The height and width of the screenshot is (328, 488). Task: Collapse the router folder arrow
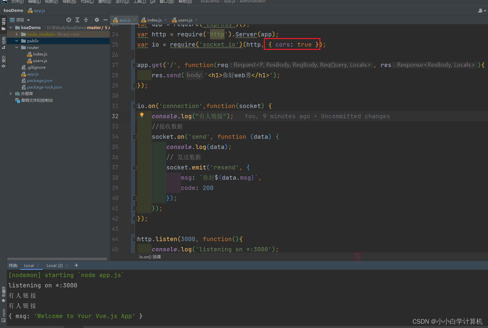(x=17, y=48)
